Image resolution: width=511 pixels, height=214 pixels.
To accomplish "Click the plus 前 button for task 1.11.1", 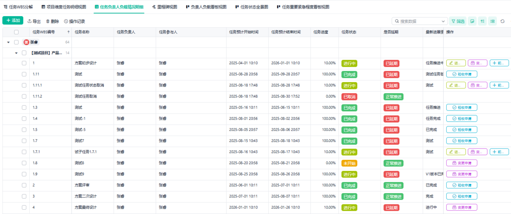I will pos(499,85).
